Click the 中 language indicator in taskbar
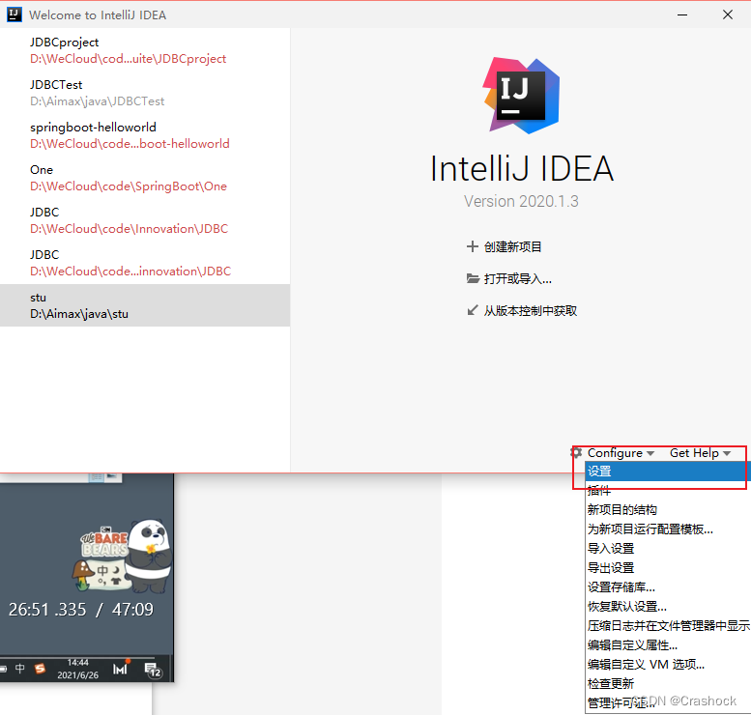The width and height of the screenshot is (751, 715). pos(19,668)
